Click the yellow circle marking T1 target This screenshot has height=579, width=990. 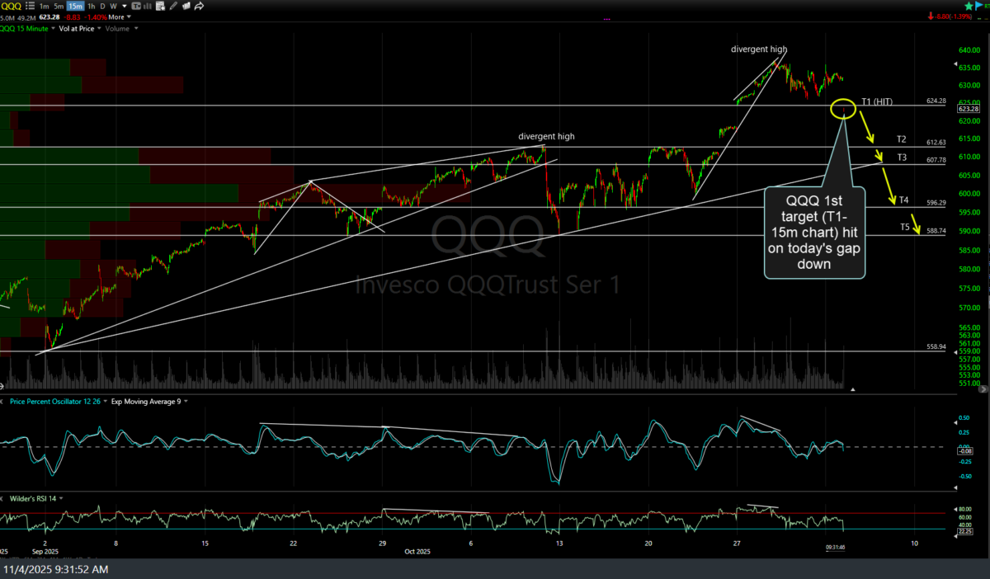(843, 107)
